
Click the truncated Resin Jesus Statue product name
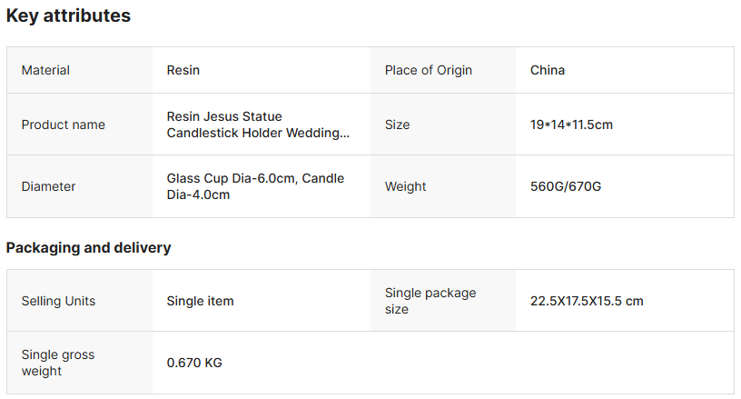click(x=257, y=125)
